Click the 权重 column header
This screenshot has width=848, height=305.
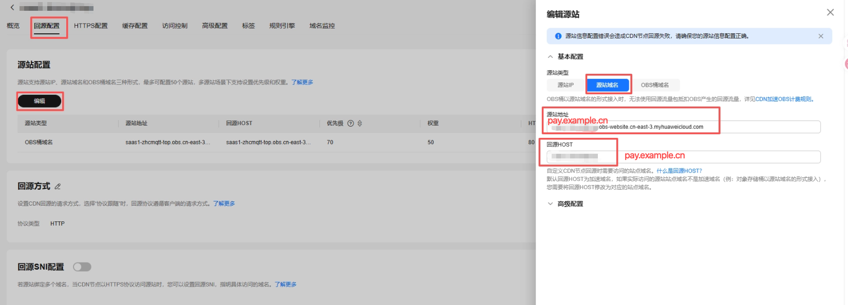433,123
